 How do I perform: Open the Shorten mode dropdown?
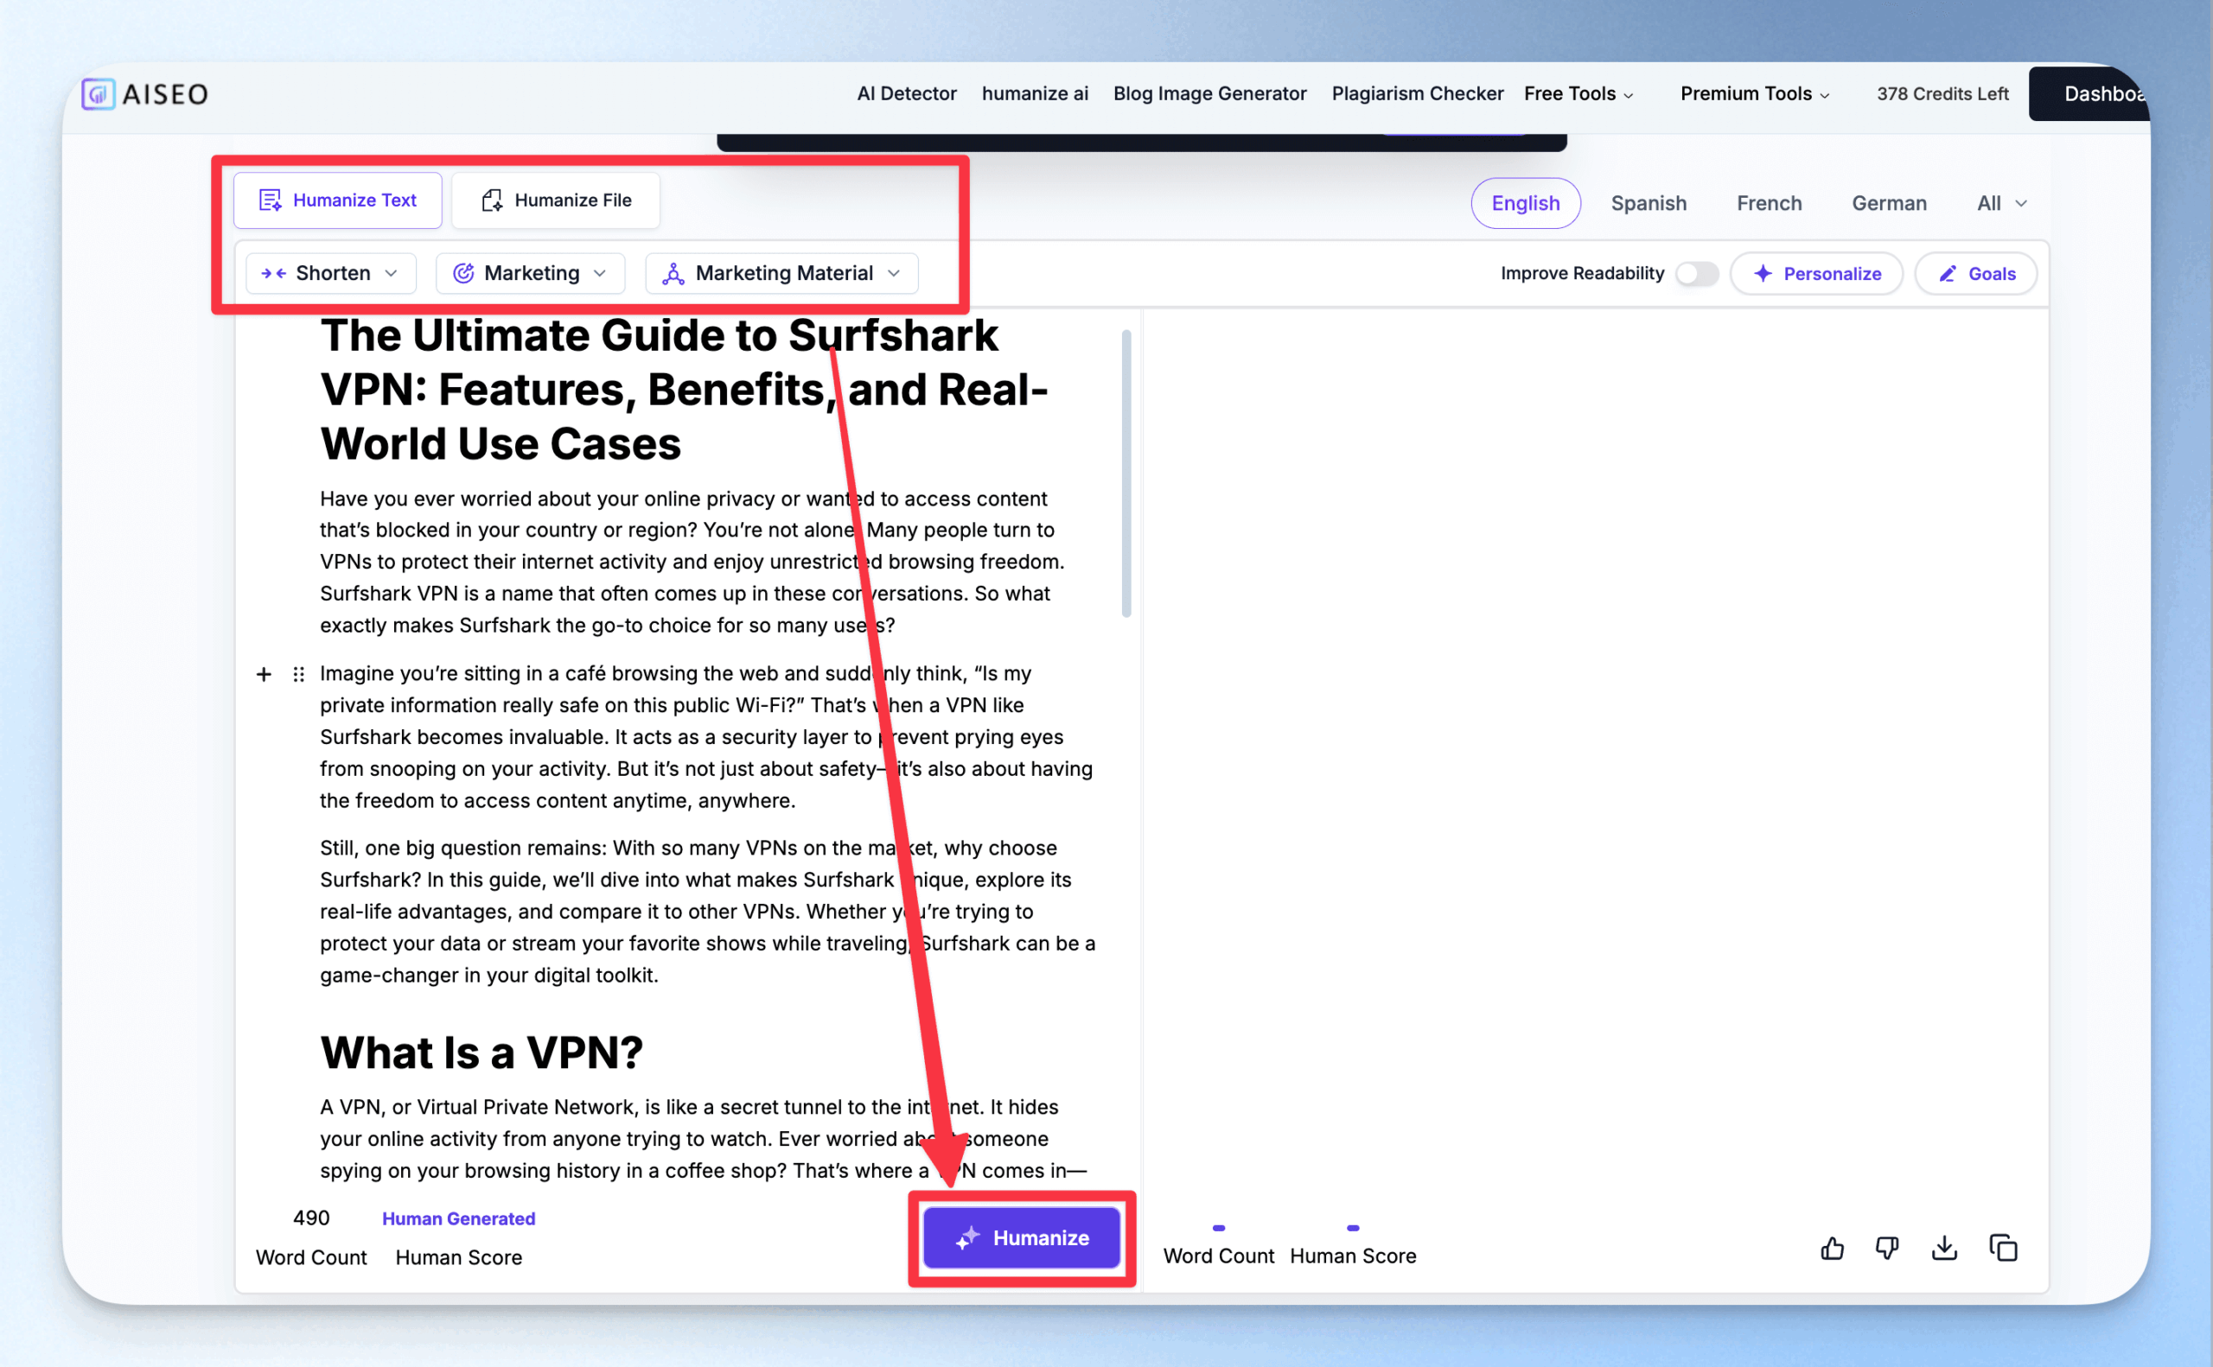coord(330,273)
